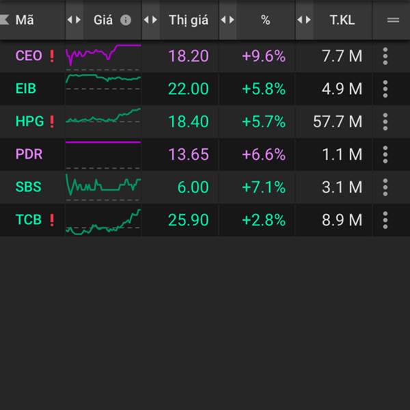The image size is (410, 410).
Task: Toggle the arrows left of the Giá column
Action: coord(74,20)
